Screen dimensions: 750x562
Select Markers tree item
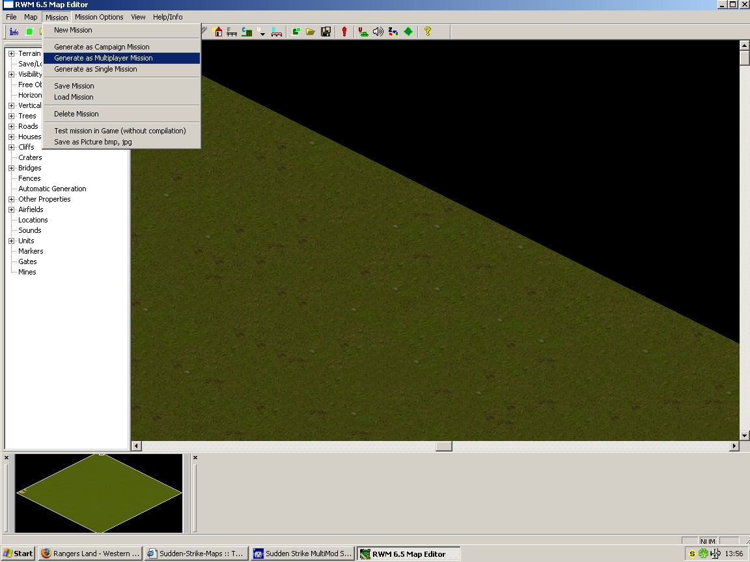31,251
